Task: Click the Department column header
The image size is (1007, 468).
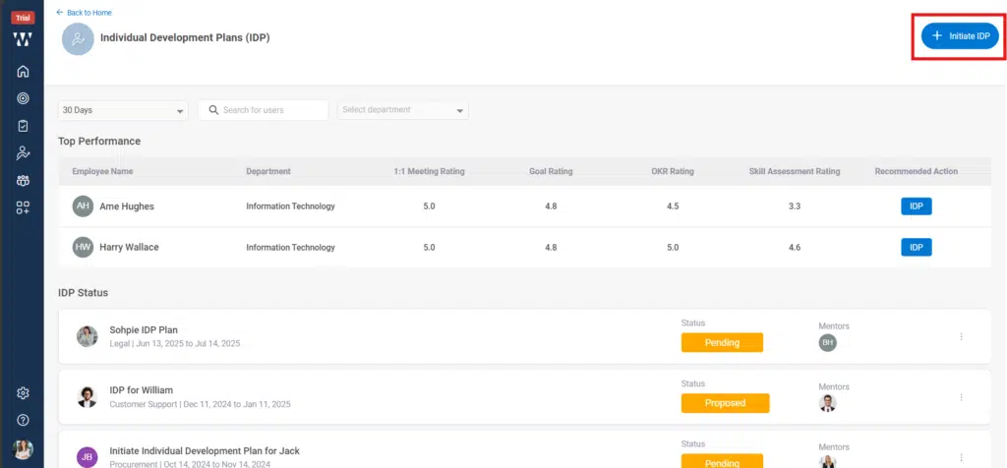Action: [268, 171]
